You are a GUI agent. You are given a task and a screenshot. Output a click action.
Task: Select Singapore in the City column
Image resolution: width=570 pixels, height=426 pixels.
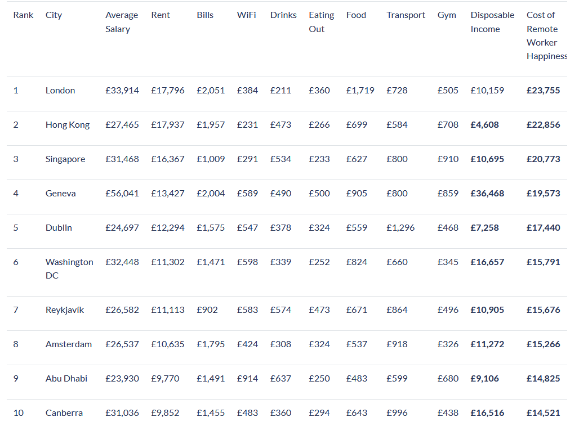coord(65,159)
